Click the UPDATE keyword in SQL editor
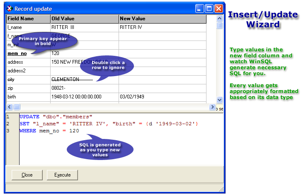Viewport: 306px width, 196px height. (29, 117)
